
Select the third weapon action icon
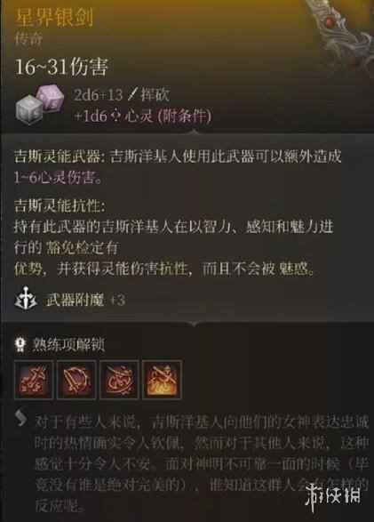click(119, 379)
